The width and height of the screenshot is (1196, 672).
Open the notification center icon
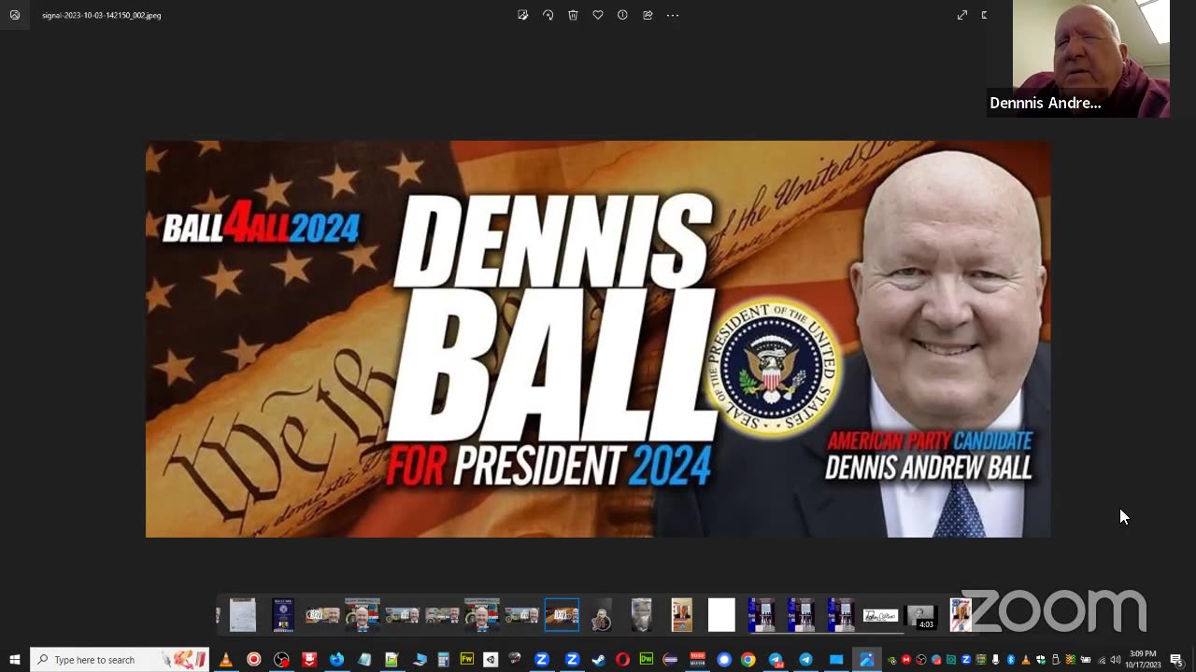1177,660
